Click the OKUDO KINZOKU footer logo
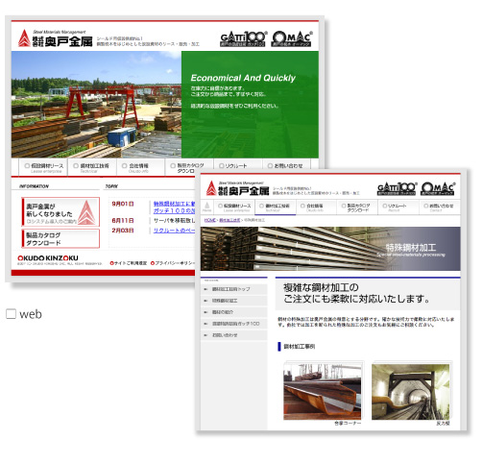The width and height of the screenshot is (483, 463). [48, 258]
